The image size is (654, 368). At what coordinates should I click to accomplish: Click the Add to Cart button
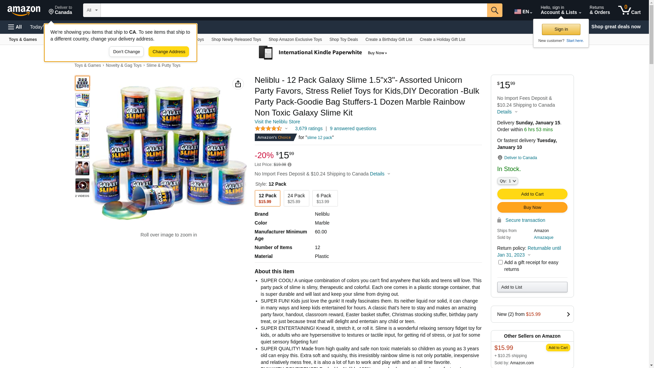[532, 194]
